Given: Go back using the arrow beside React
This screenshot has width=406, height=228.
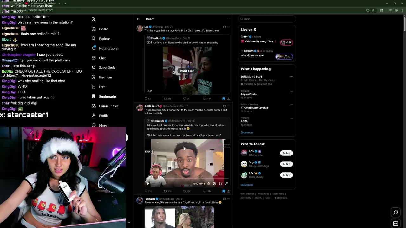Looking at the screenshot, I should pos(138,19).
